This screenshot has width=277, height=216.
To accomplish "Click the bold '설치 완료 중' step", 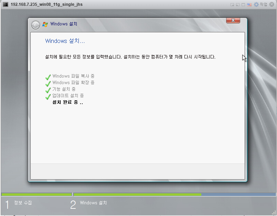I will tap(68, 102).
